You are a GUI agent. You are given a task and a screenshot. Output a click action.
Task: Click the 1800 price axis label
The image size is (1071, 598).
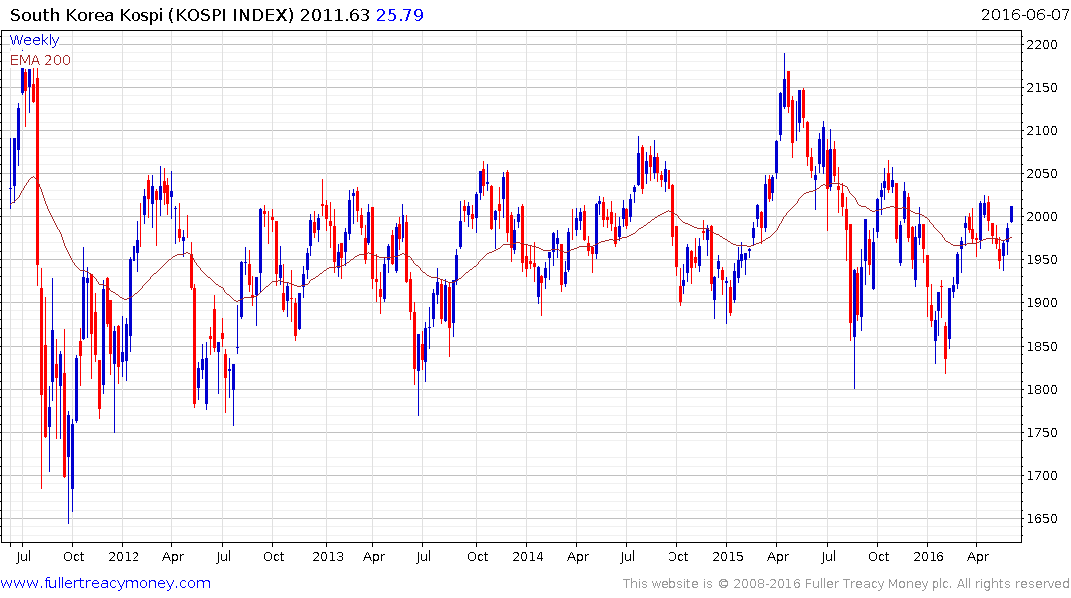tap(1042, 390)
